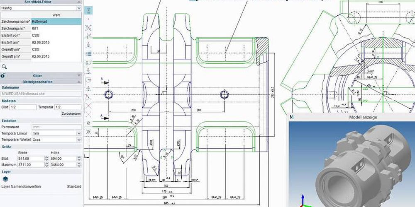Click the magnifier search icon in Schriftfeld-Editor
The height and width of the screenshot is (207, 415).
tap(4, 66)
